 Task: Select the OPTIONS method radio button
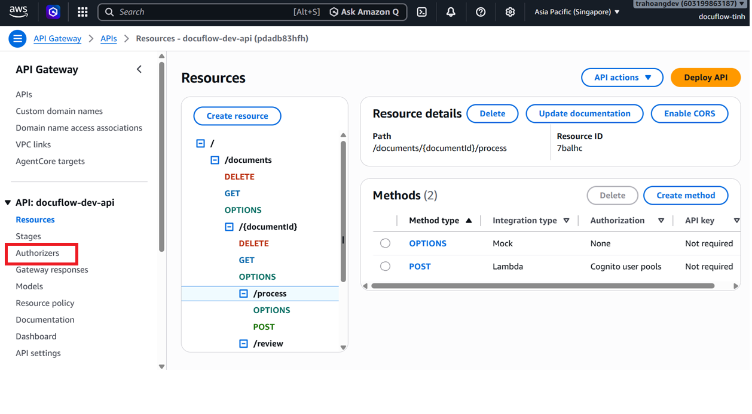(x=385, y=243)
